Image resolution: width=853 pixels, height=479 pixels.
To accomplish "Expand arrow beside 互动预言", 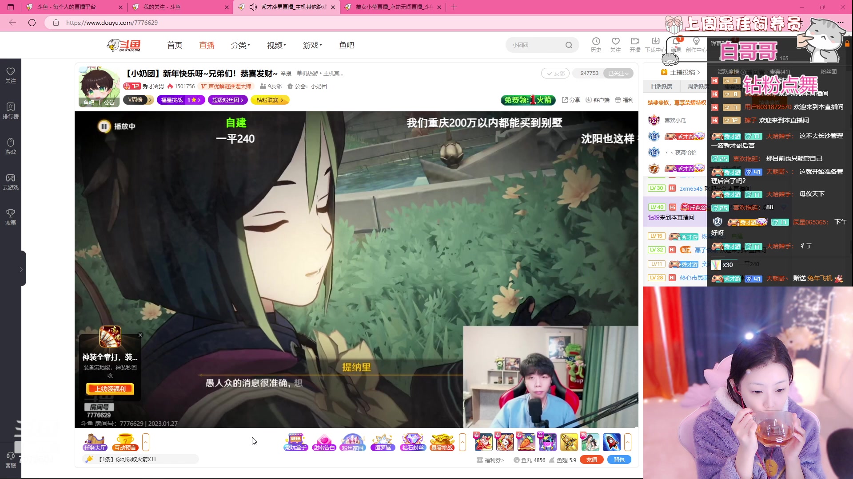I will (146, 442).
